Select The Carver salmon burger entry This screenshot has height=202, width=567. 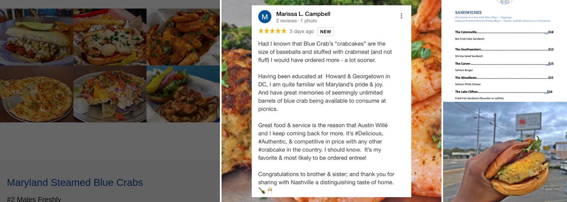click(x=504, y=67)
